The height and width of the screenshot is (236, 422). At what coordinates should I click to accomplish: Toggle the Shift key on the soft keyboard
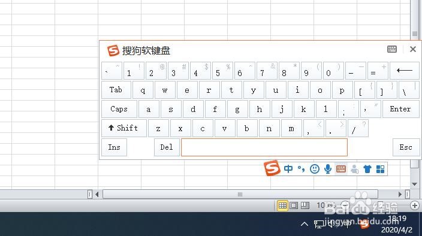coord(124,128)
